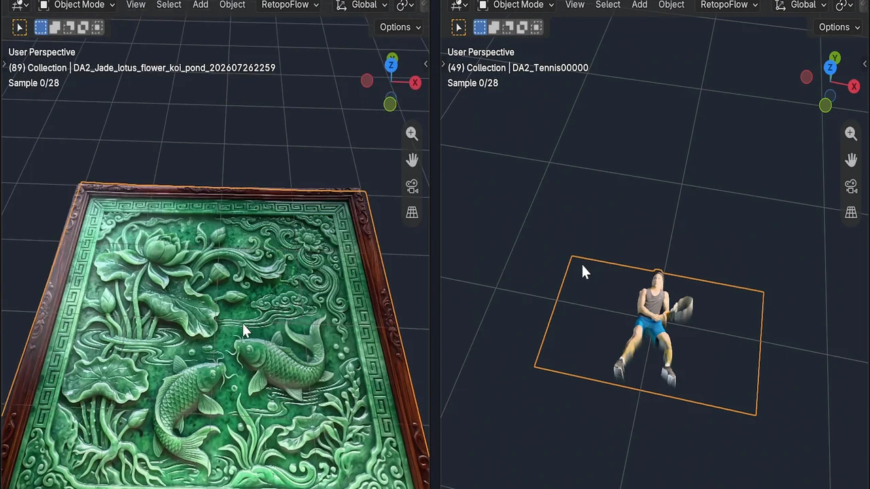Enable 'set new selection' mode in left viewport
This screenshot has width=870, height=489.
41,27
